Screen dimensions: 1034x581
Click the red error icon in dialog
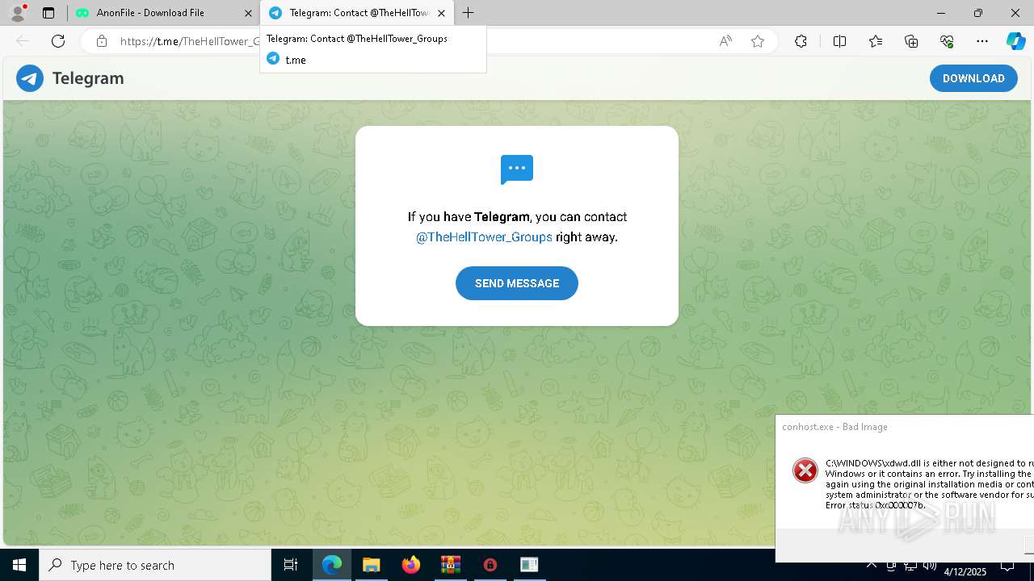click(805, 470)
